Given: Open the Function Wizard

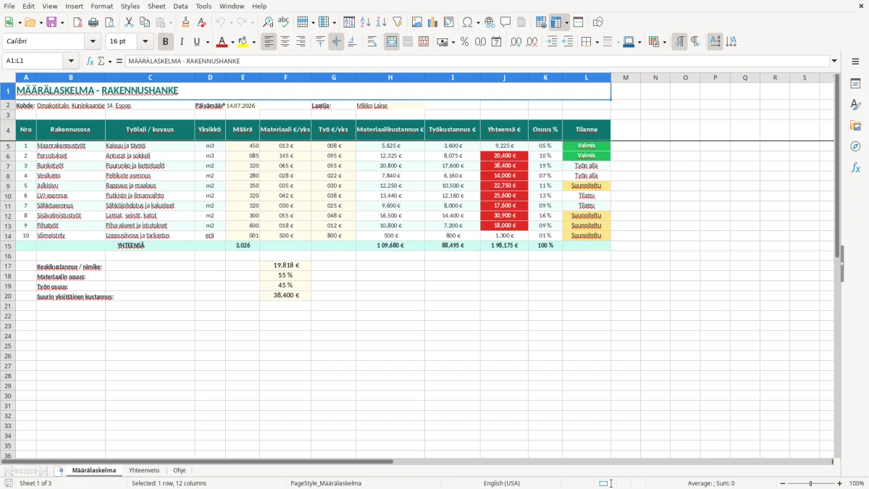Looking at the screenshot, I should [x=91, y=61].
